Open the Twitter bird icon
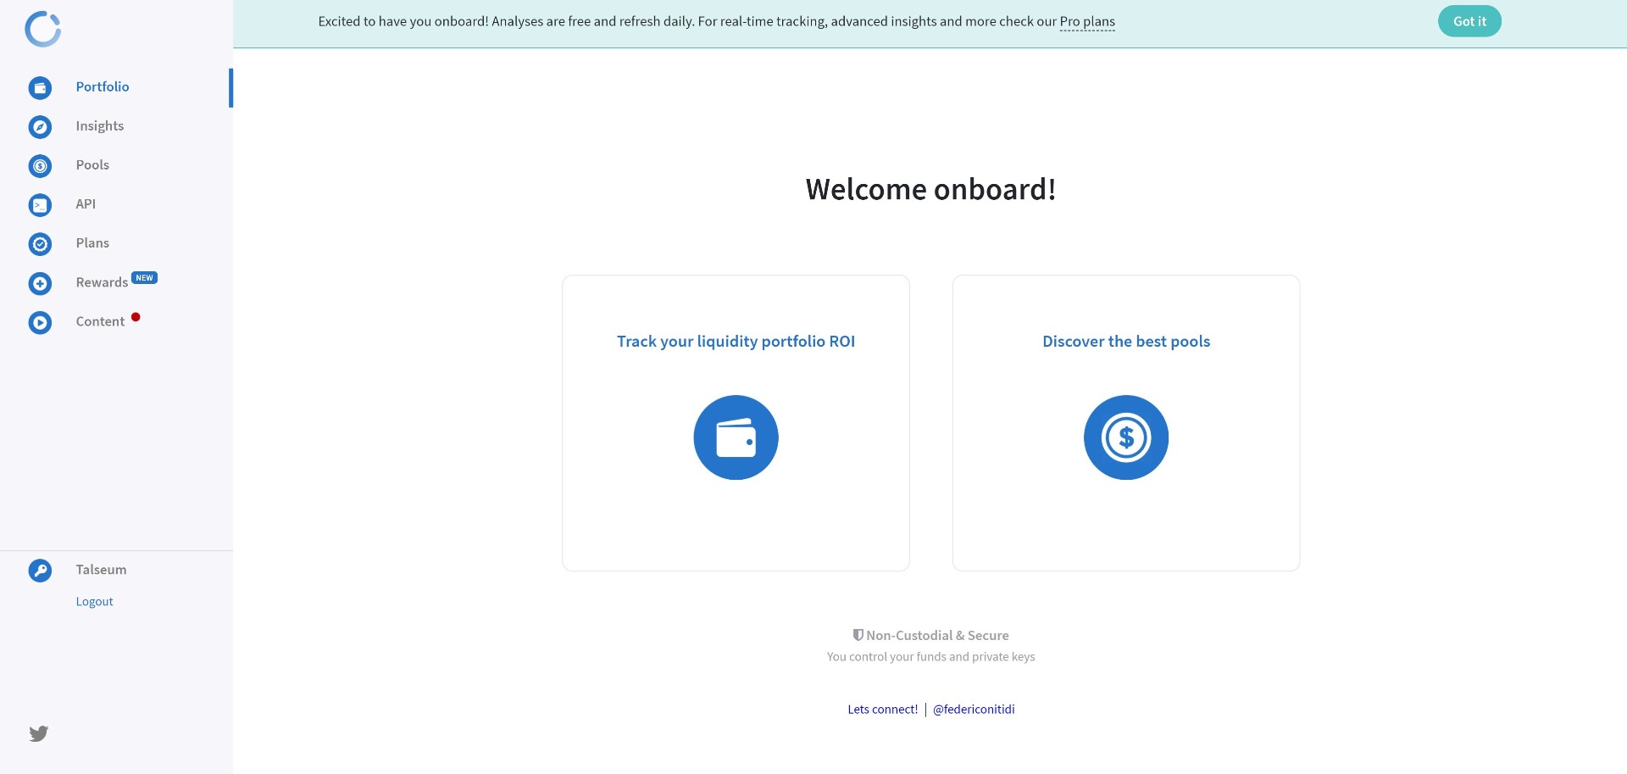This screenshot has width=1627, height=774. [39, 733]
